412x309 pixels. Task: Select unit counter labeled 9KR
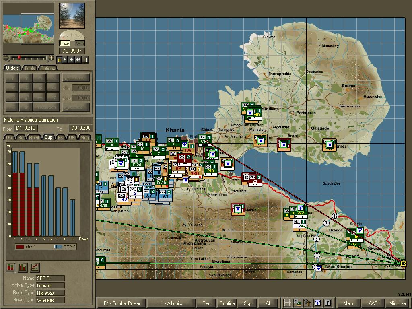pos(195,172)
